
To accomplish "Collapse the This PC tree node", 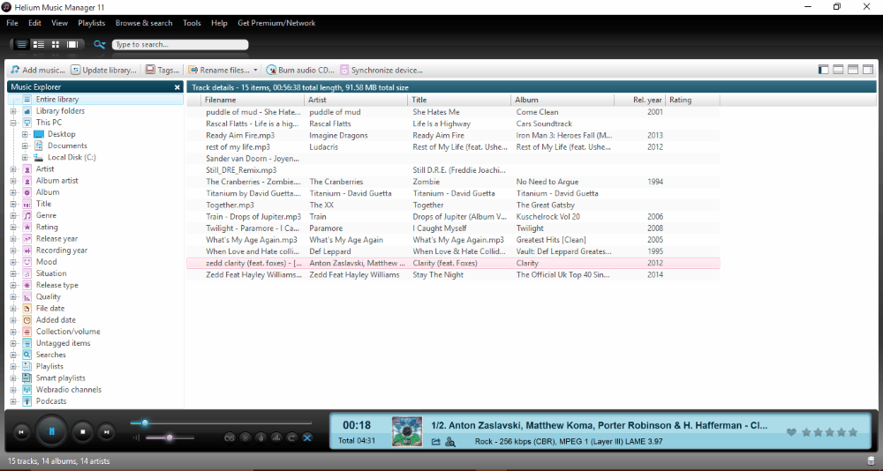I will point(13,123).
